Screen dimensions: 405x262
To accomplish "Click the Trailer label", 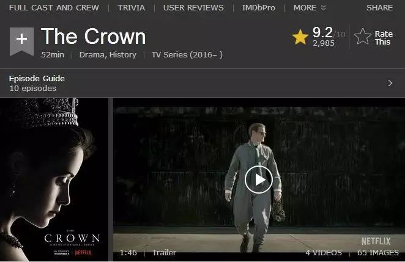I will coord(164,252).
